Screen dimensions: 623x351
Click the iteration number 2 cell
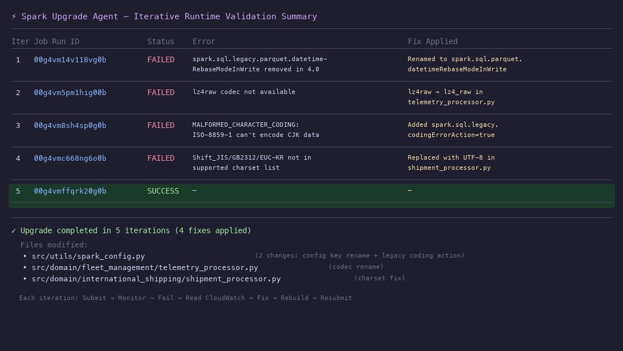(18, 93)
